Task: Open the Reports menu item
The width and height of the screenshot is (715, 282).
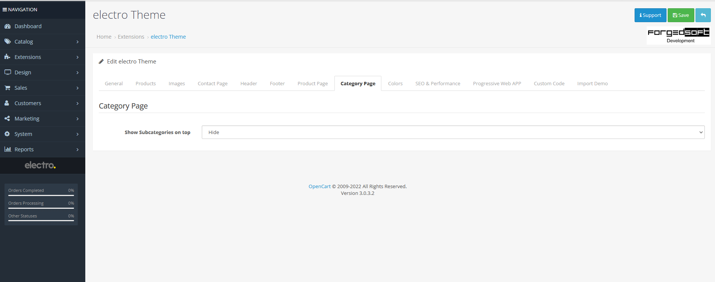Action: click(42, 149)
